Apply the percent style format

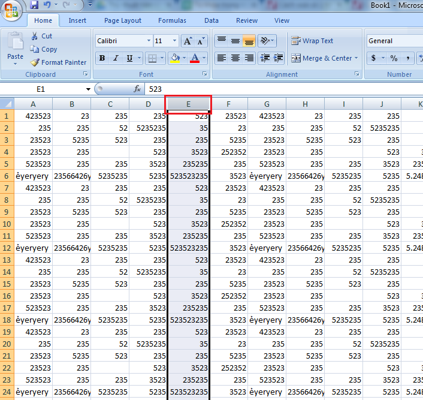point(394,58)
